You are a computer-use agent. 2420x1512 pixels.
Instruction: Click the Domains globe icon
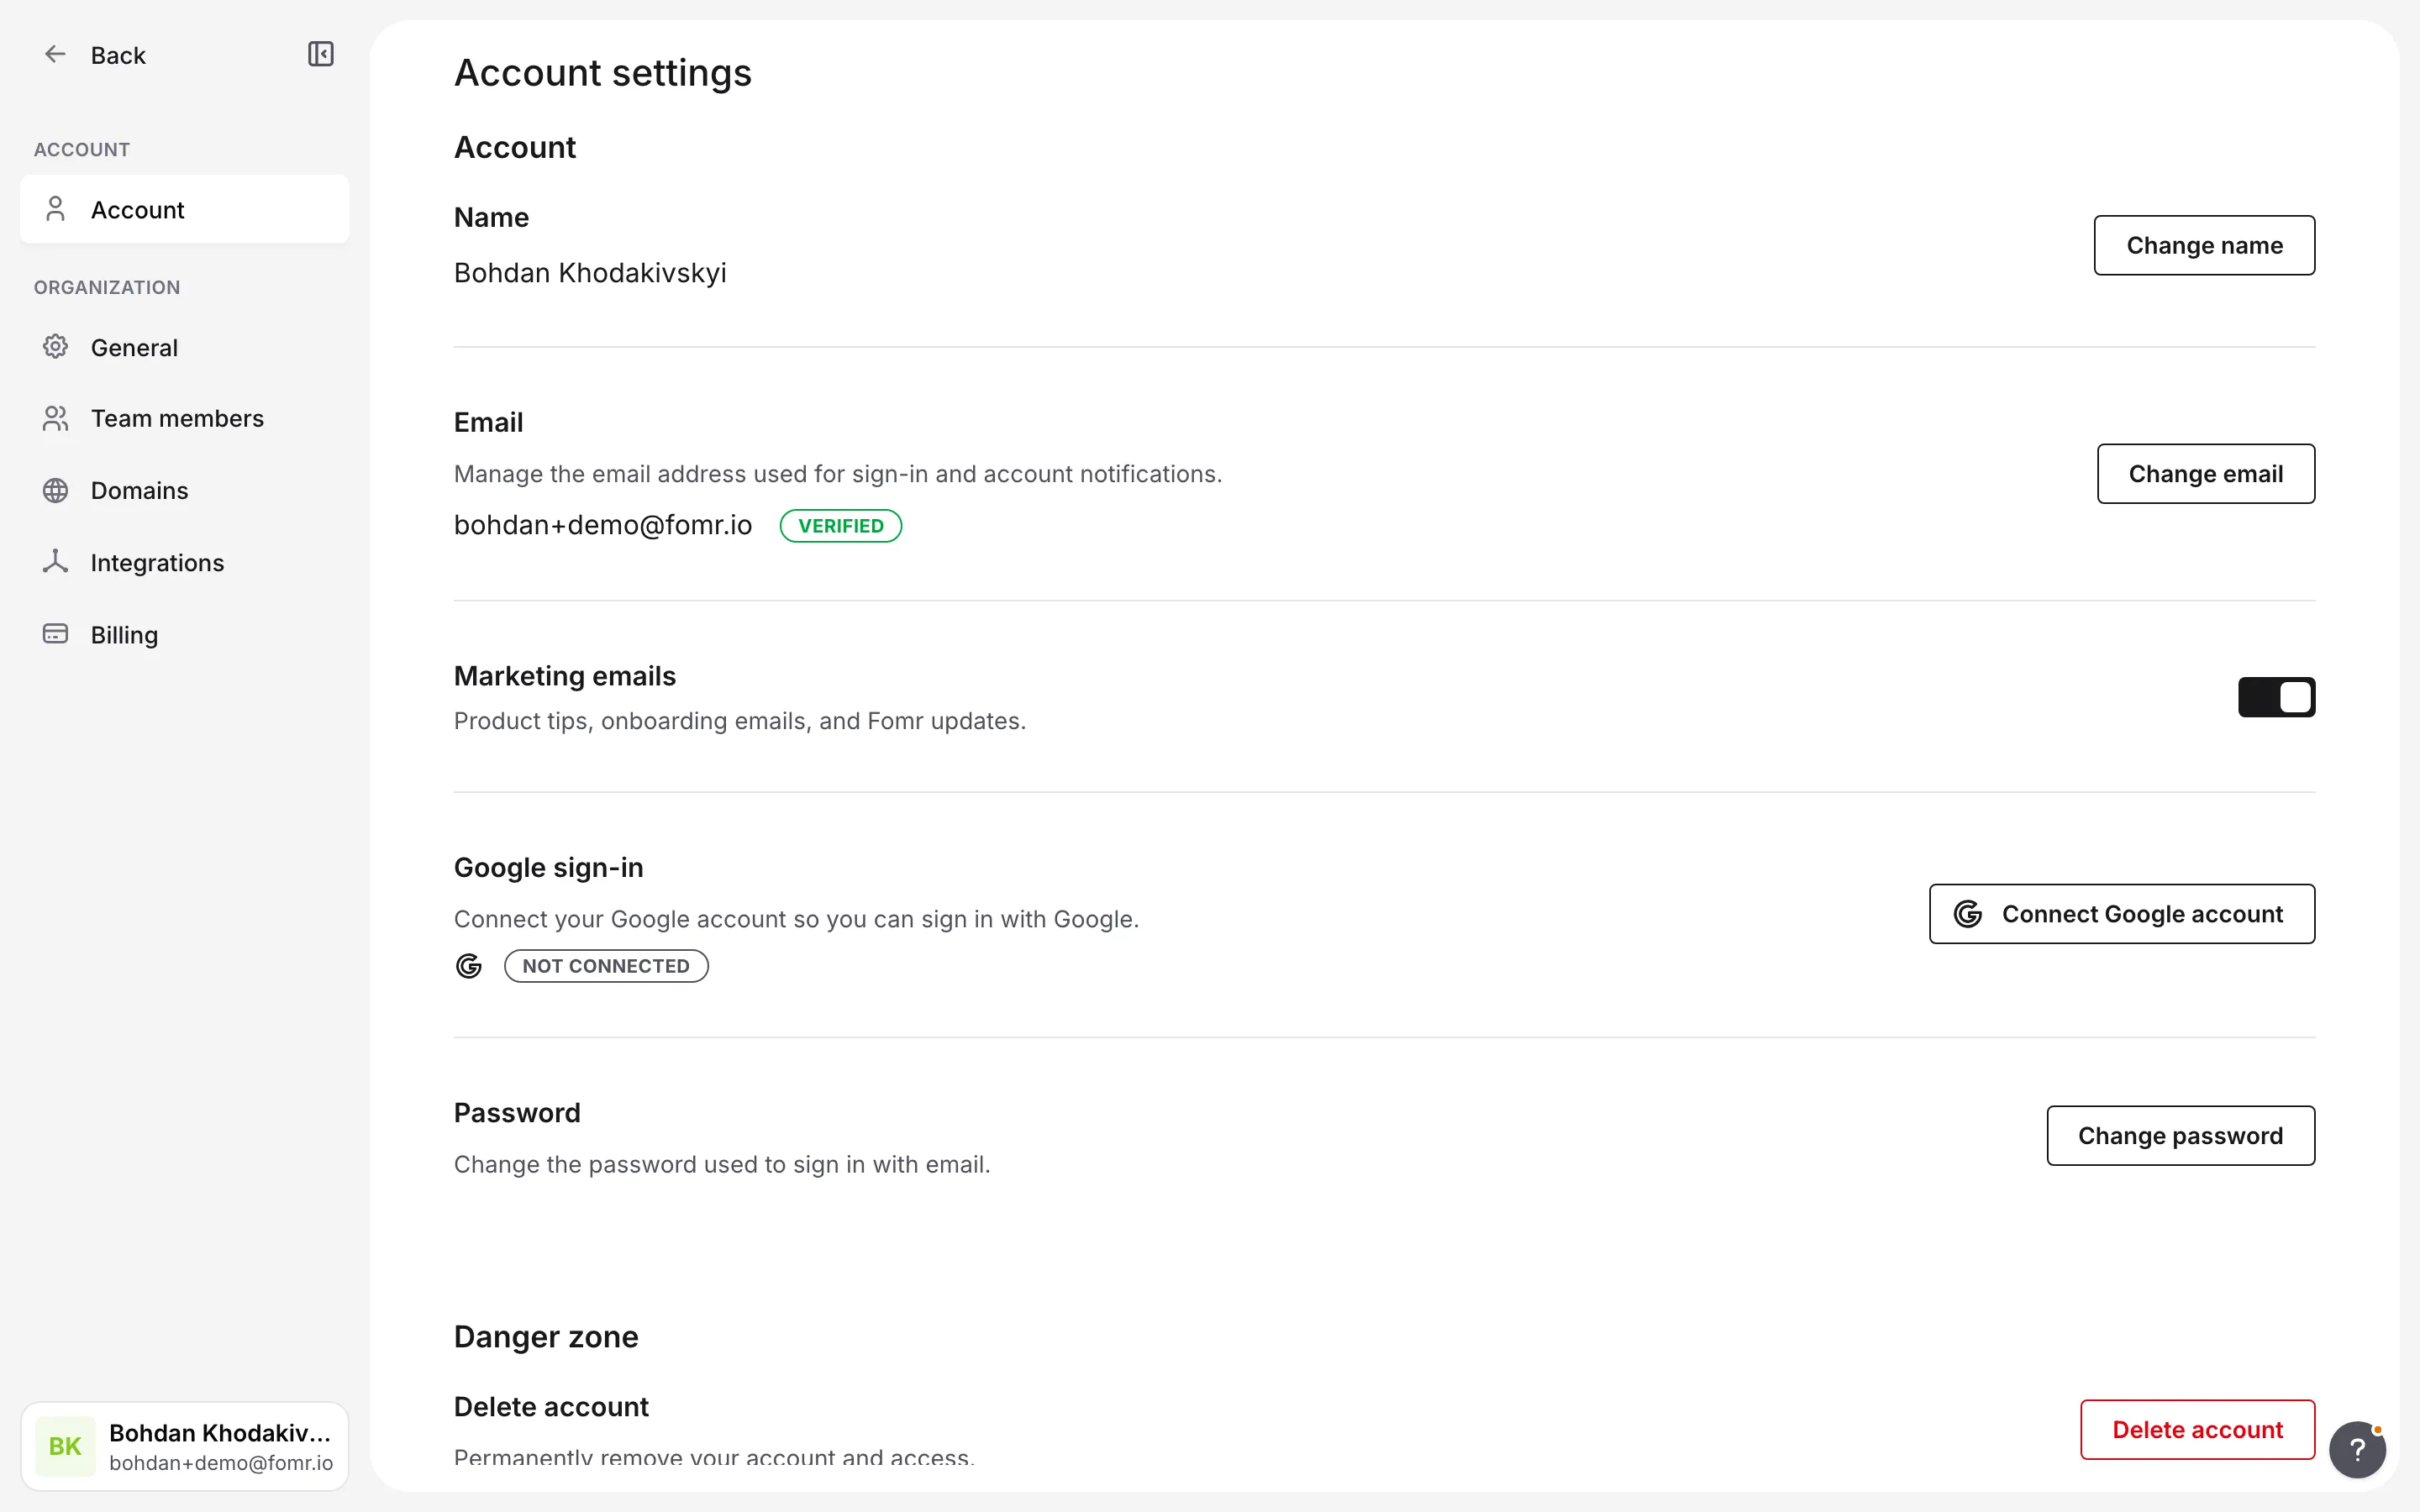55,490
